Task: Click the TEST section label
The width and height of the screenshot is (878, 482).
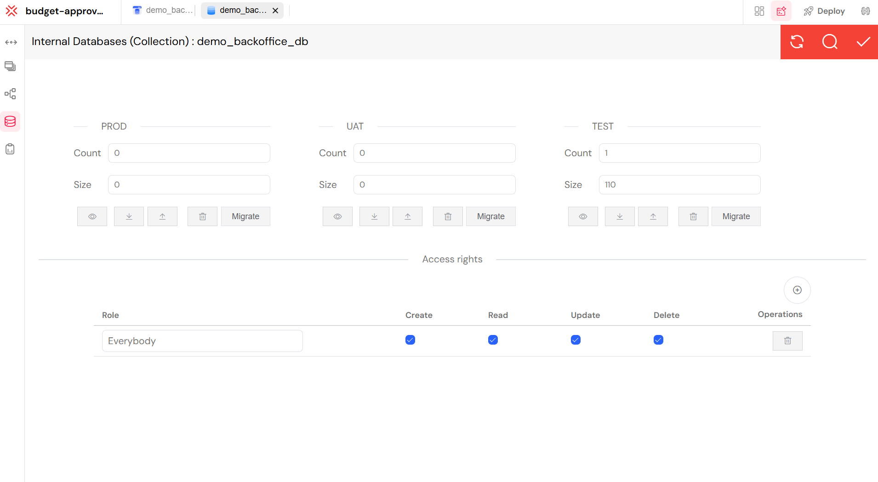Action: click(603, 126)
